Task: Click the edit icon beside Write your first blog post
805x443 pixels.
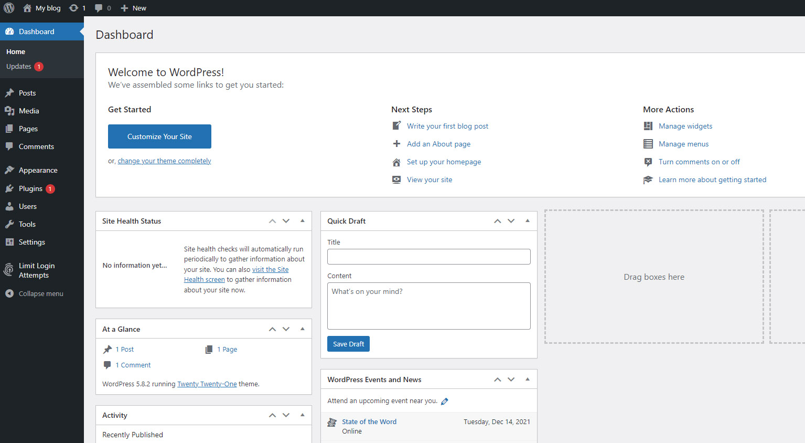Action: pyautogui.click(x=396, y=126)
